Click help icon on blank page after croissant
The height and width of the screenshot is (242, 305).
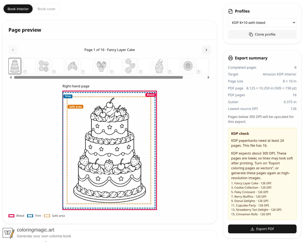[x=83, y=72]
